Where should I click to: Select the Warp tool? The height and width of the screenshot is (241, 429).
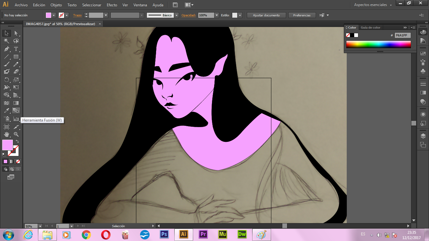coord(7,87)
